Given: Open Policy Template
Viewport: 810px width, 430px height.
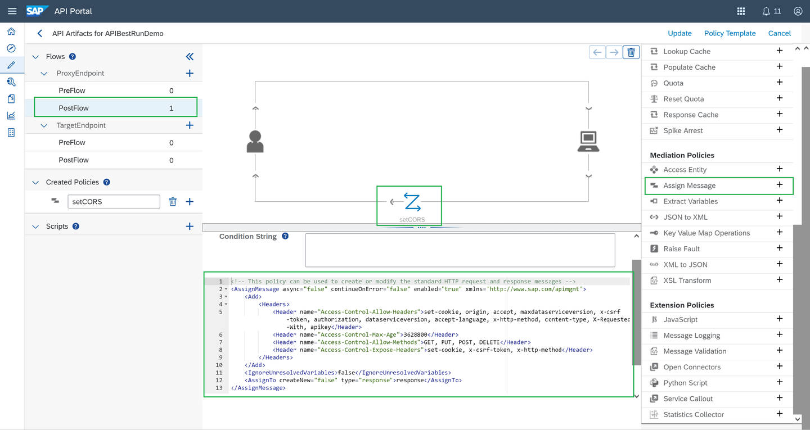Looking at the screenshot, I should click(730, 33).
